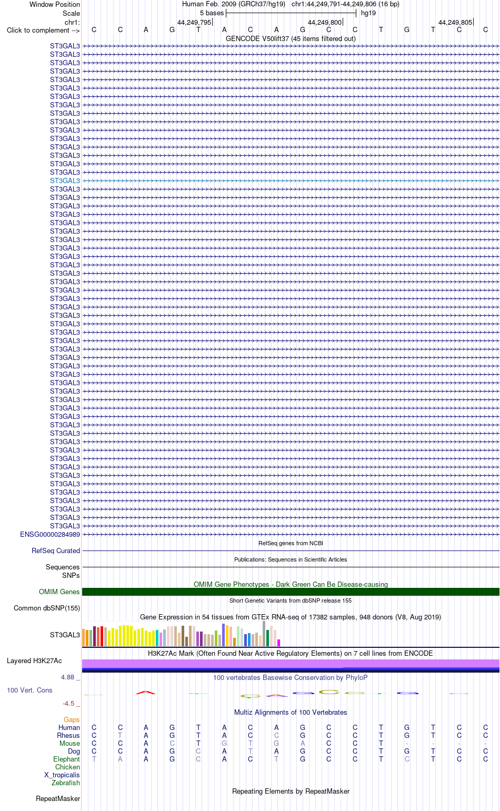The width and height of the screenshot is (500, 811).
Task: Select the X_tropicalis alignment row label
Action: [62, 775]
